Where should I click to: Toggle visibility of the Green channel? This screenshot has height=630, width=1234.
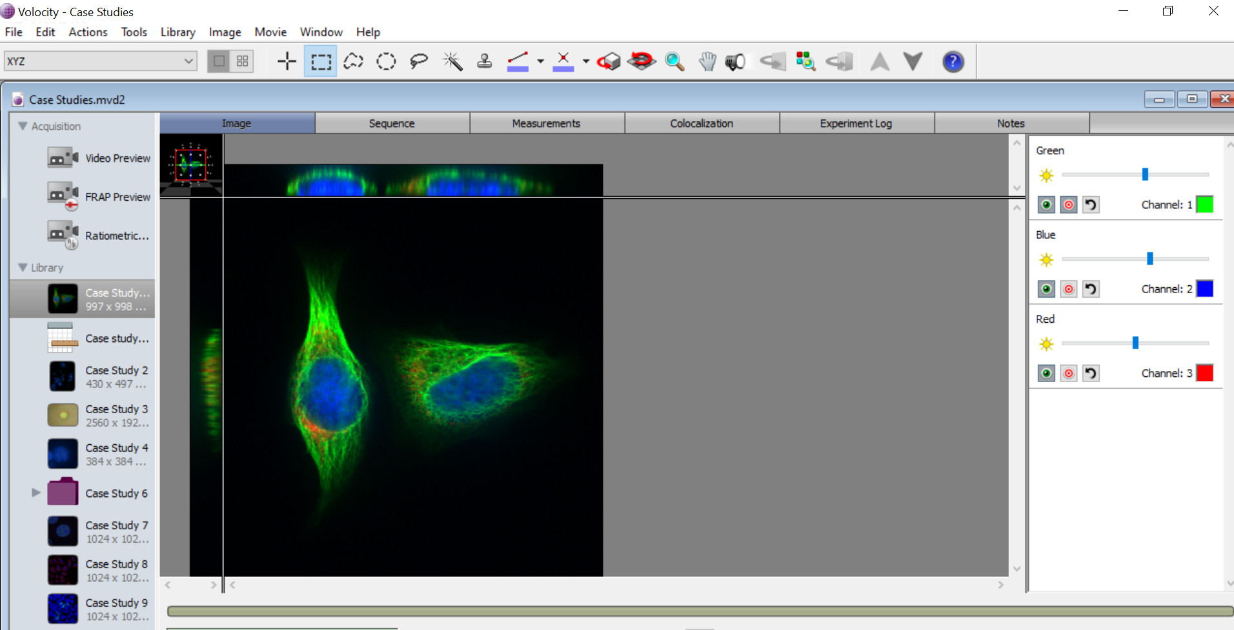click(x=1046, y=205)
